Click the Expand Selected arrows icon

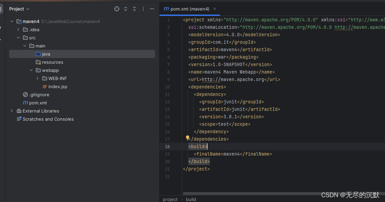126,9
